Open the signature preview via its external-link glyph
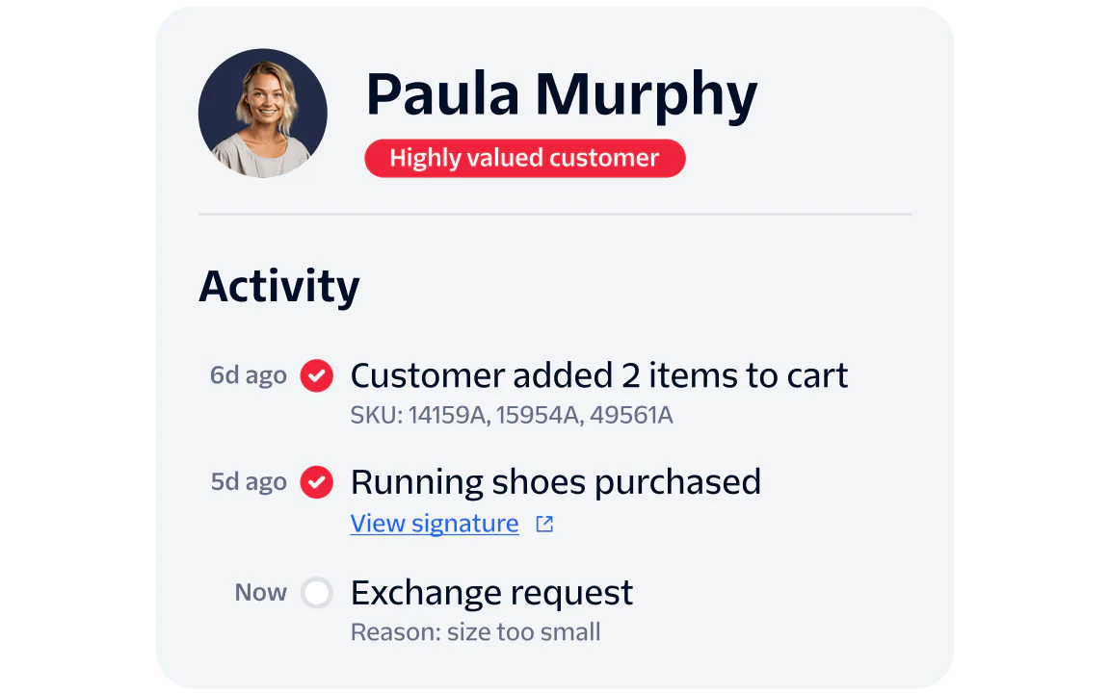Screen dimensions: 1110x694 pos(543,524)
